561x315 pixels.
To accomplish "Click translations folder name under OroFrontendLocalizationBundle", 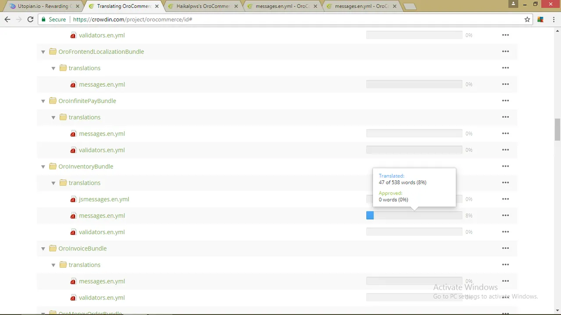I will (85, 68).
